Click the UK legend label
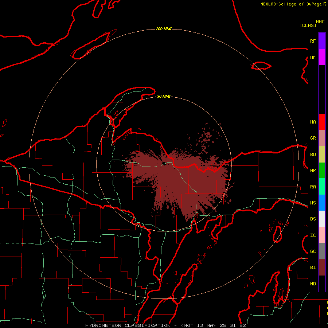The height and width of the screenshot is (328, 328). point(313,57)
